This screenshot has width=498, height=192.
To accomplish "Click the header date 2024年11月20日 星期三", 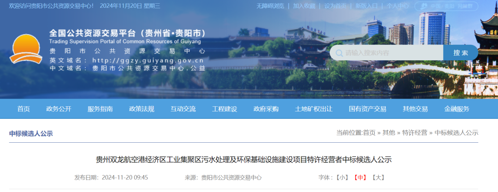I will [130, 6].
